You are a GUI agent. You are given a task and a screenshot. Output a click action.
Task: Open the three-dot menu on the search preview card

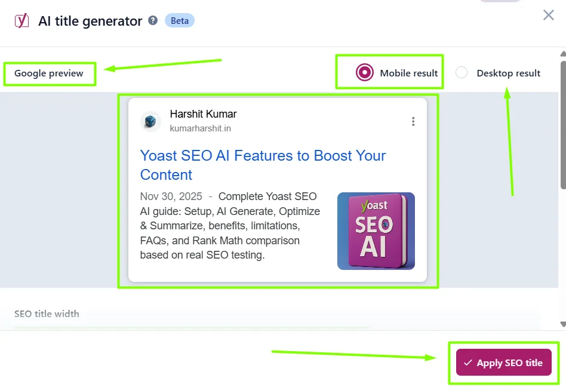(413, 121)
